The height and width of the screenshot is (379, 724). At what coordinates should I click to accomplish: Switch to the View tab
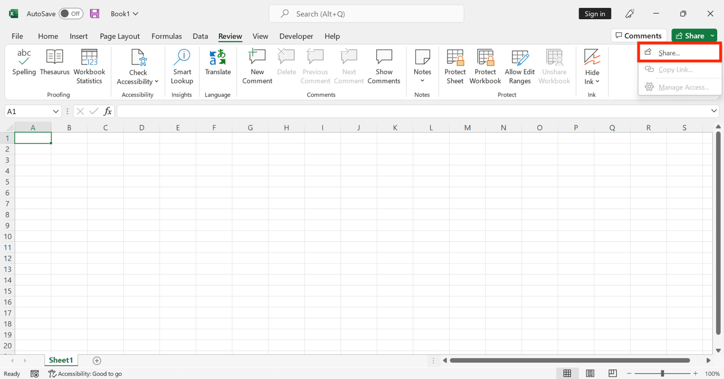click(260, 36)
